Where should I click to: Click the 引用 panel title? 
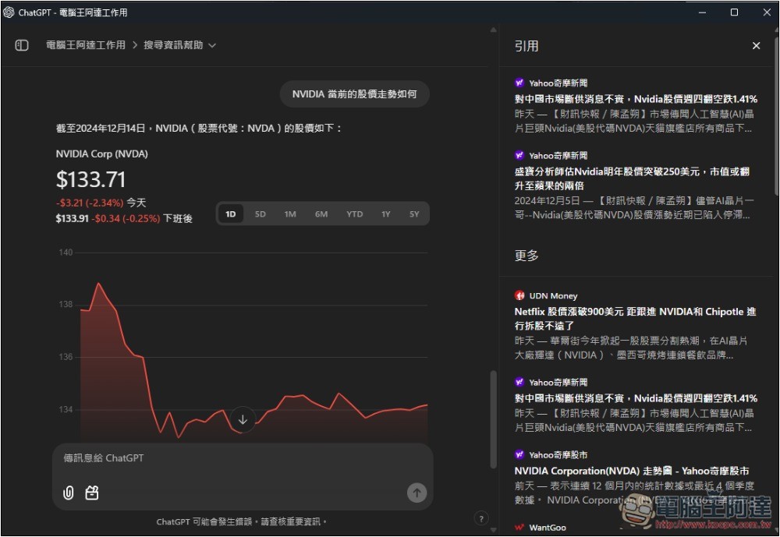coord(526,46)
